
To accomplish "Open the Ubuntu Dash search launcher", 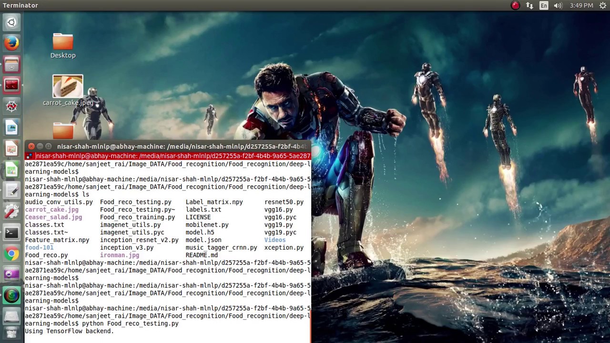I will pyautogui.click(x=11, y=22).
